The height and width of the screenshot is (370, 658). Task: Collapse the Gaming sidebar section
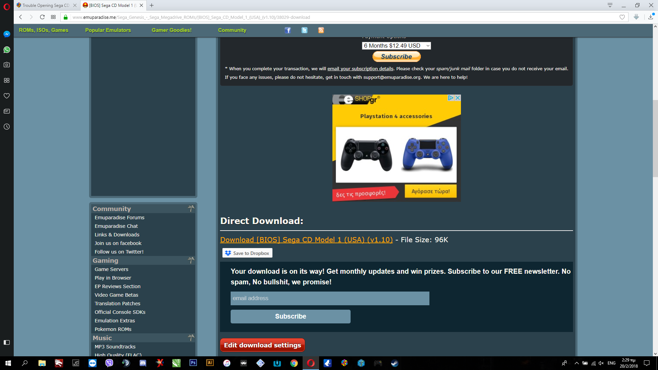(191, 260)
